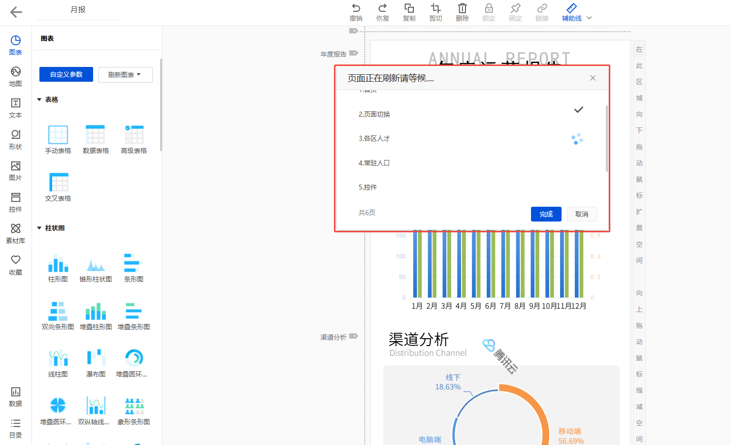Open the 目录 sidebar item
Image resolution: width=731 pixels, height=445 pixels.
(16, 428)
